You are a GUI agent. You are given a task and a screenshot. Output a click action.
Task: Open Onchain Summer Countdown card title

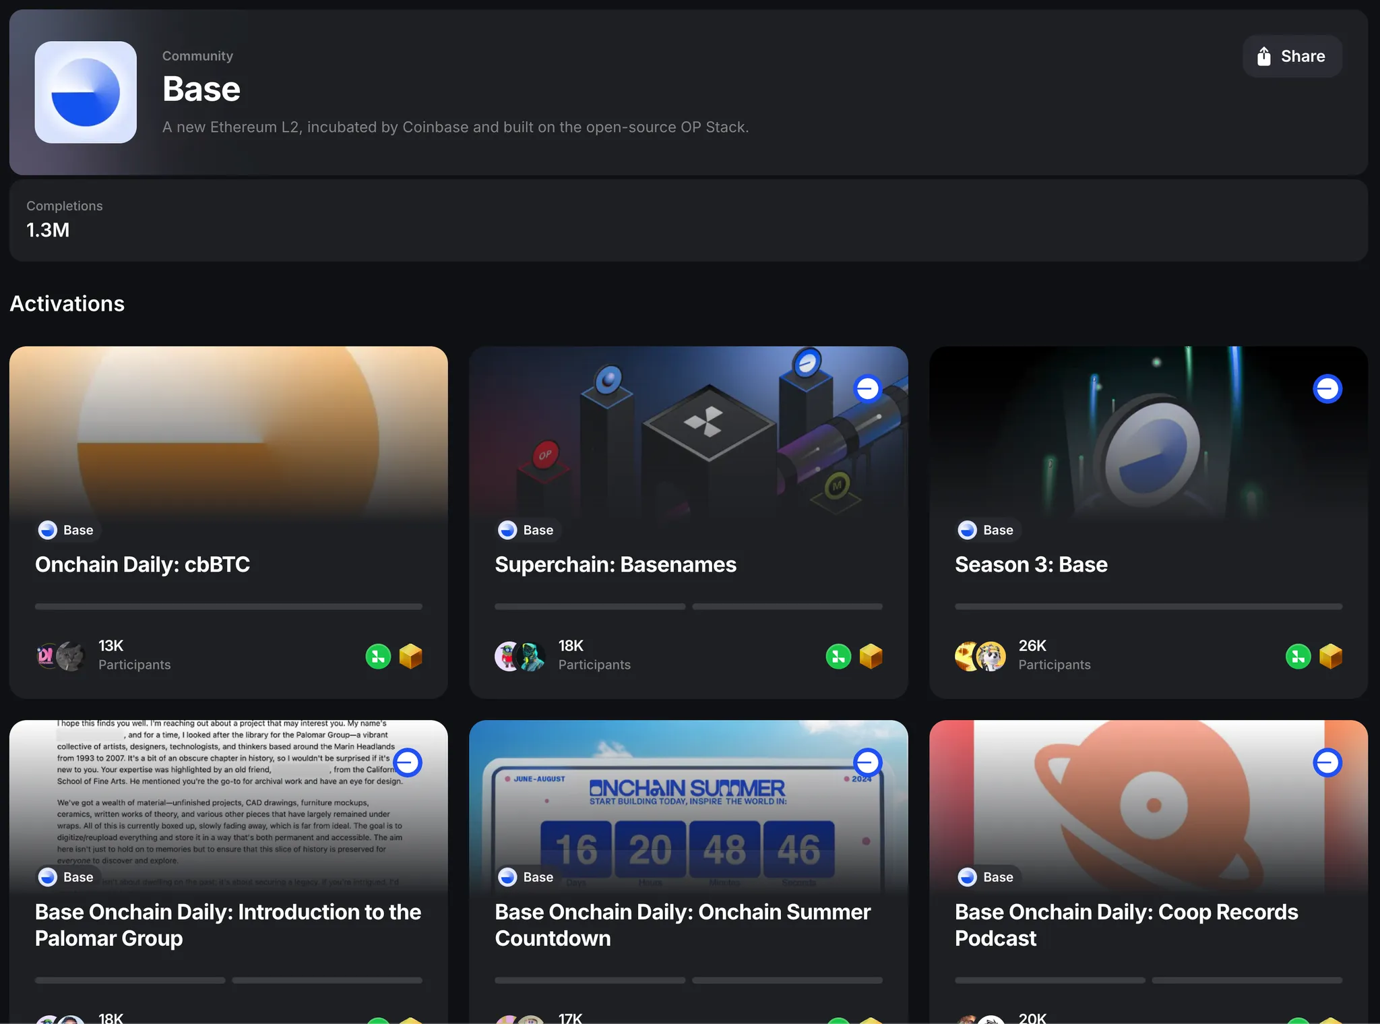[683, 925]
